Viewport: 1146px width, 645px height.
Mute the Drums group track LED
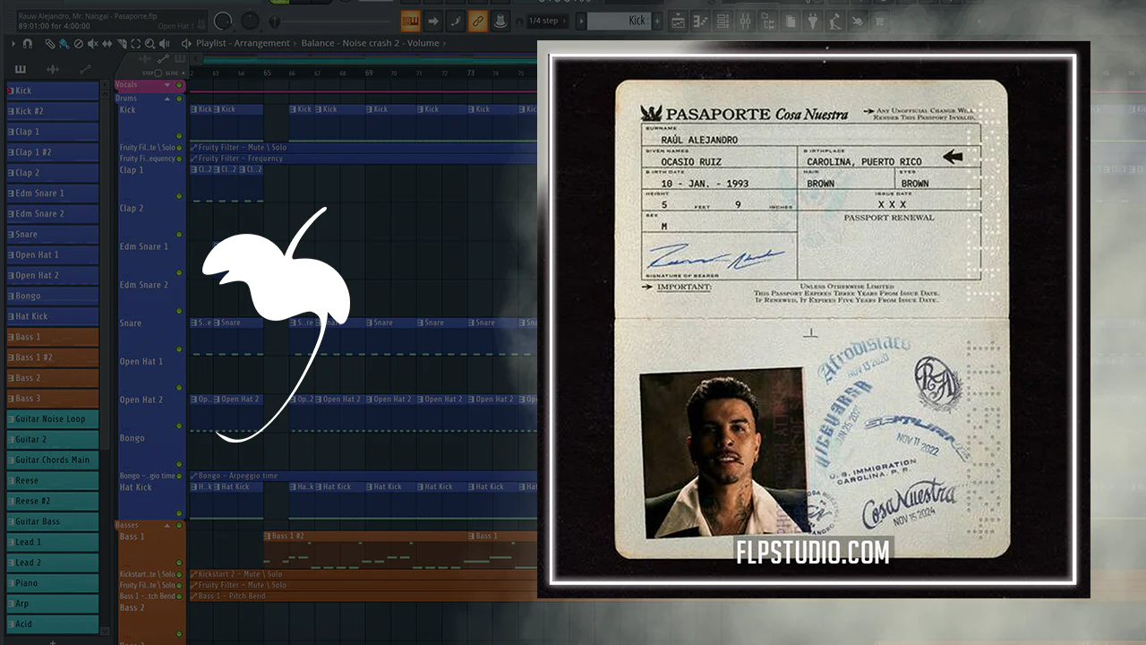[x=180, y=98]
